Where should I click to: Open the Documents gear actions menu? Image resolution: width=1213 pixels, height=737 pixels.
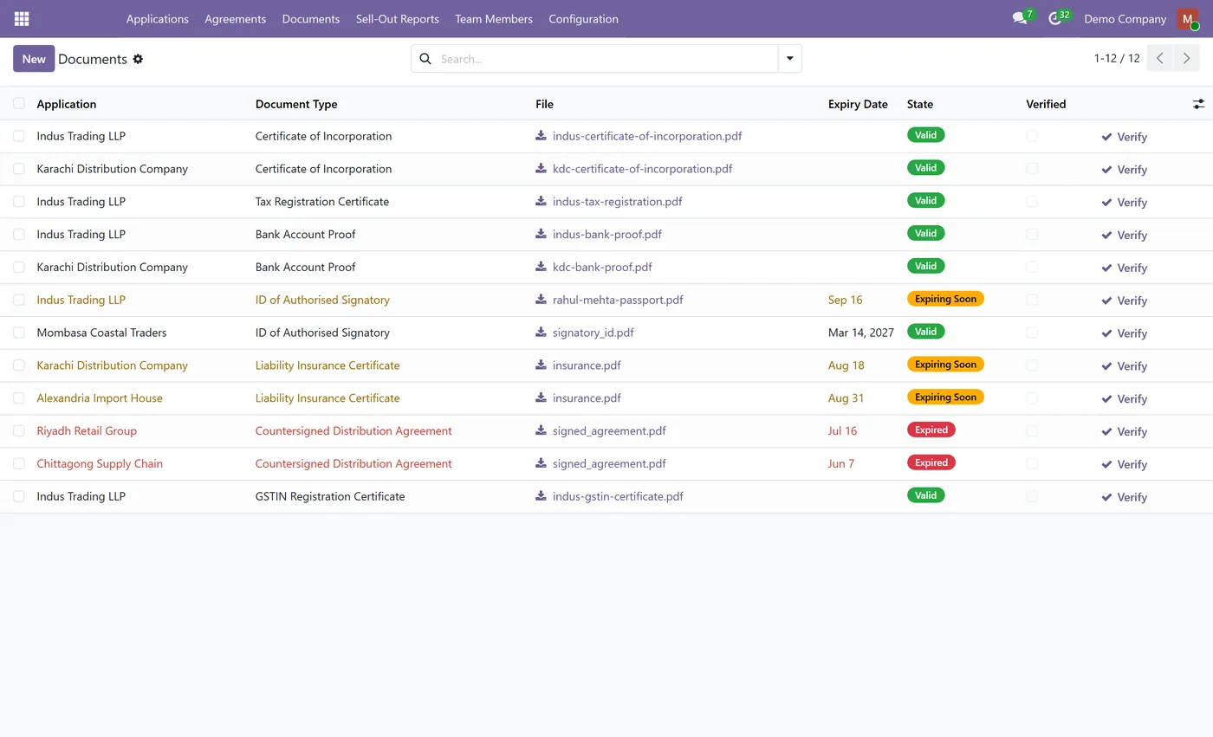pyautogui.click(x=138, y=59)
